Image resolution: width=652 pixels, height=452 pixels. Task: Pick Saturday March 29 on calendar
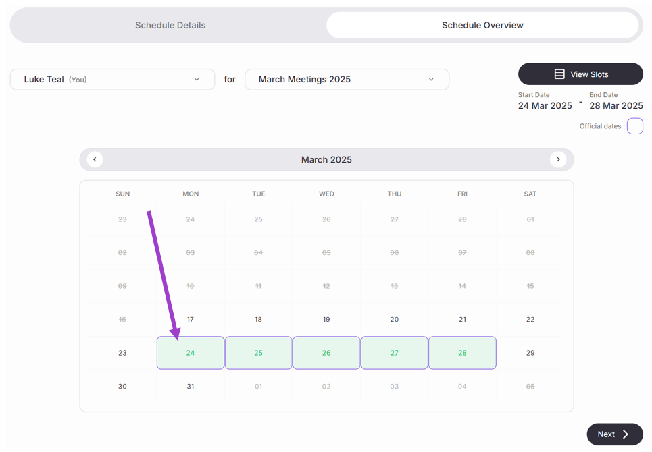click(x=530, y=353)
